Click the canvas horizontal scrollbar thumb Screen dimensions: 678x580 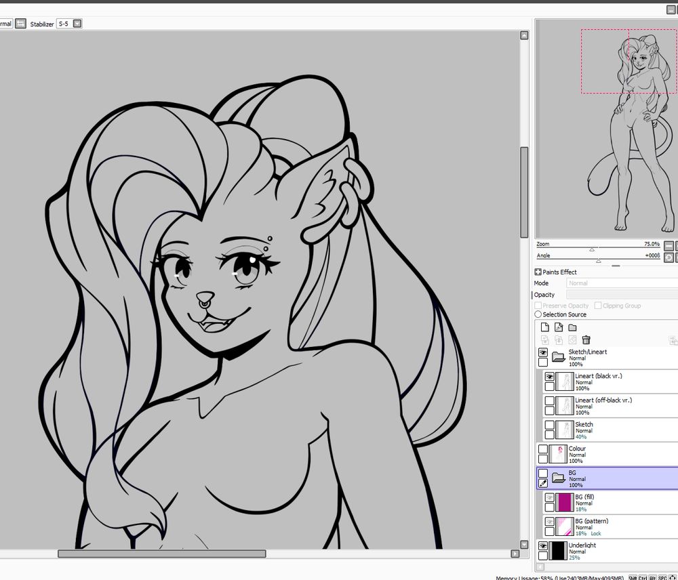click(x=162, y=554)
